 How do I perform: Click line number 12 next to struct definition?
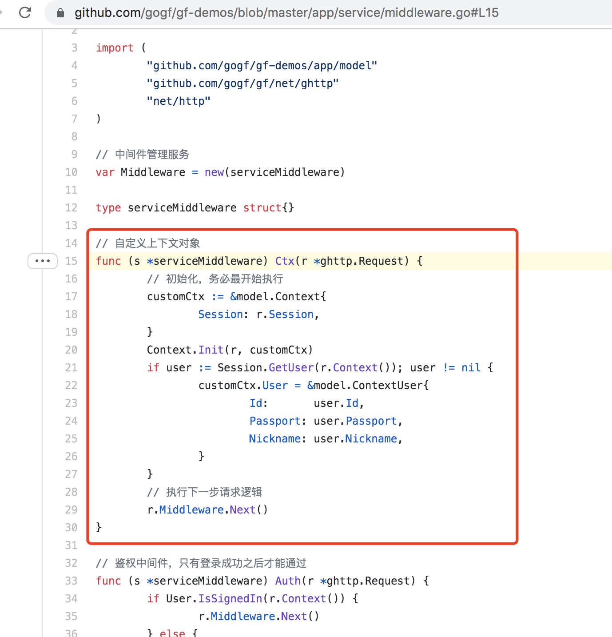(x=71, y=207)
